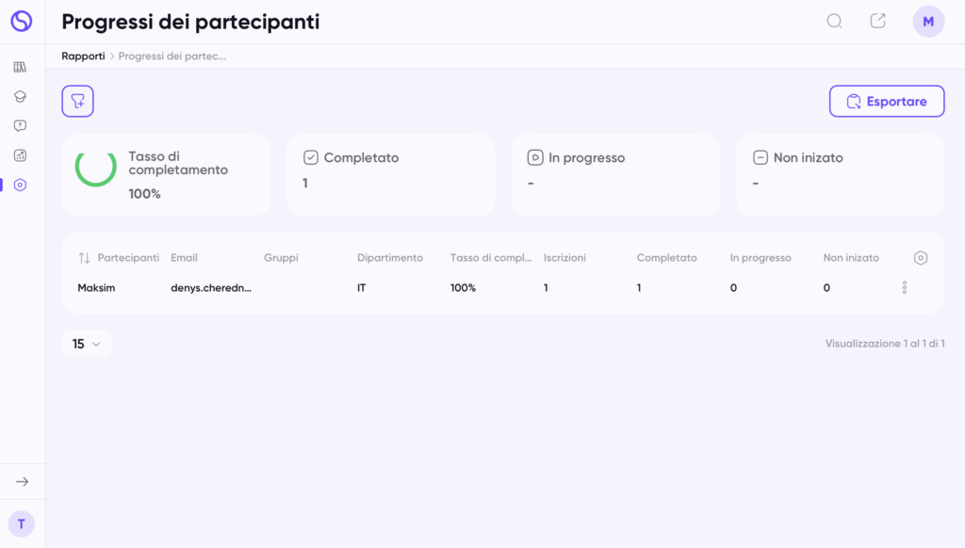Open the T workspace avatar

pos(22,524)
